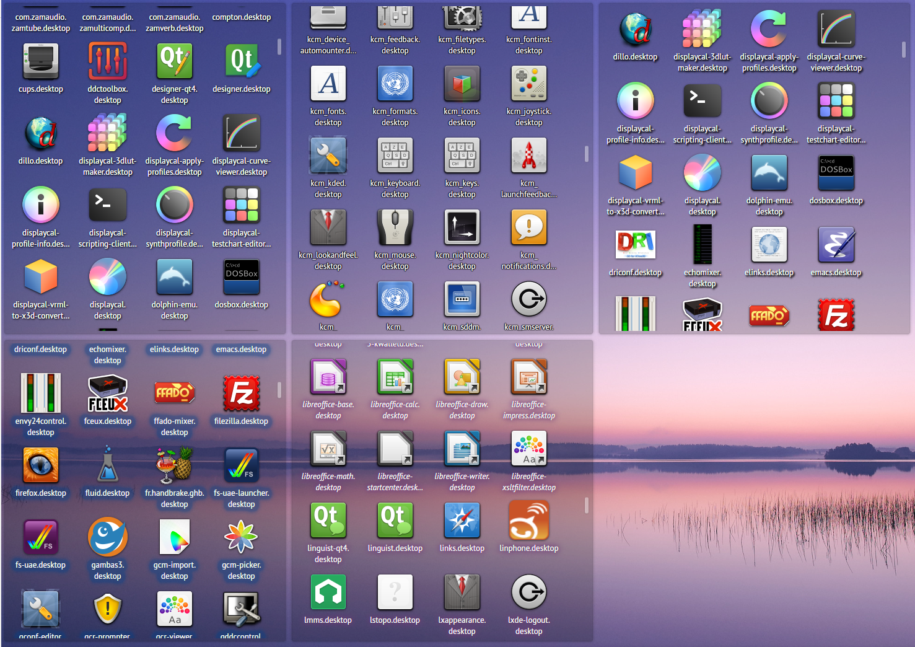Open gcm-import.desktop
The width and height of the screenshot is (915, 647).
pyautogui.click(x=175, y=537)
